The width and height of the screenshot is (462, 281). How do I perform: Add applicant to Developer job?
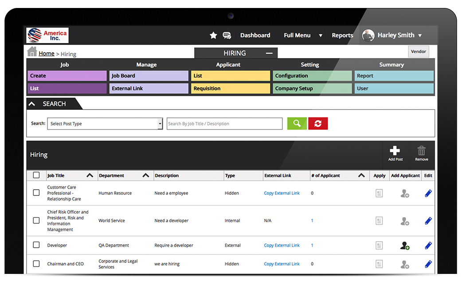(x=405, y=246)
